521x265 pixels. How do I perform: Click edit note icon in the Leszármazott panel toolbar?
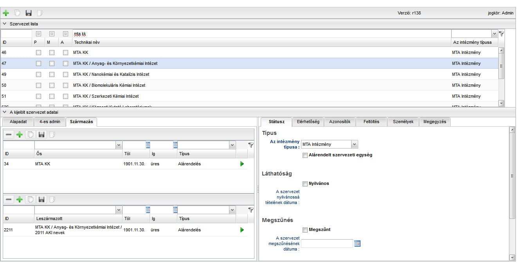coord(52,199)
